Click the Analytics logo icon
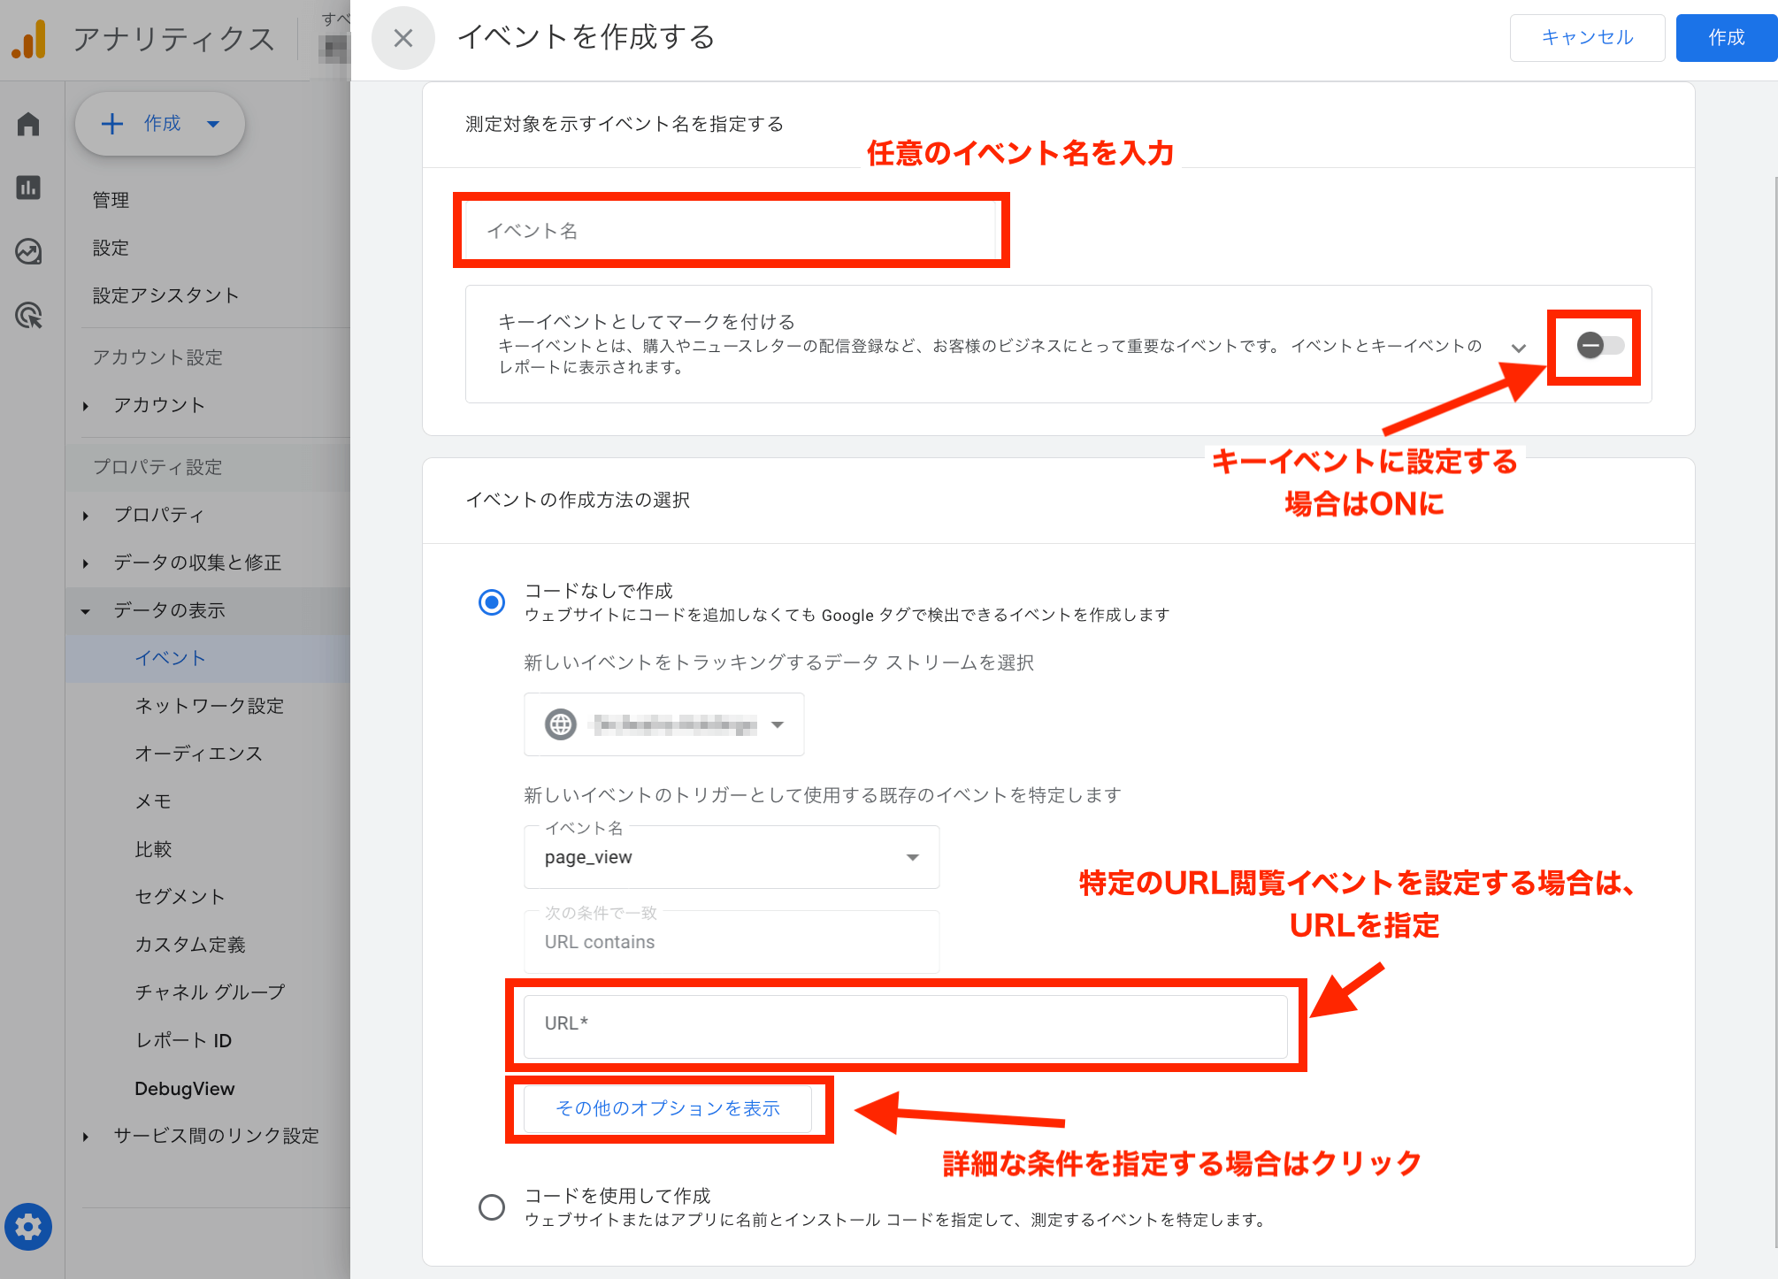 pyautogui.click(x=30, y=40)
